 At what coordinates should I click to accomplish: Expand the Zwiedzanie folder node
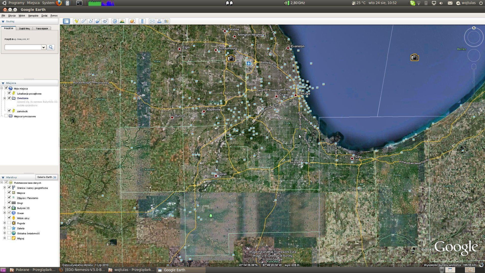(x=5, y=98)
